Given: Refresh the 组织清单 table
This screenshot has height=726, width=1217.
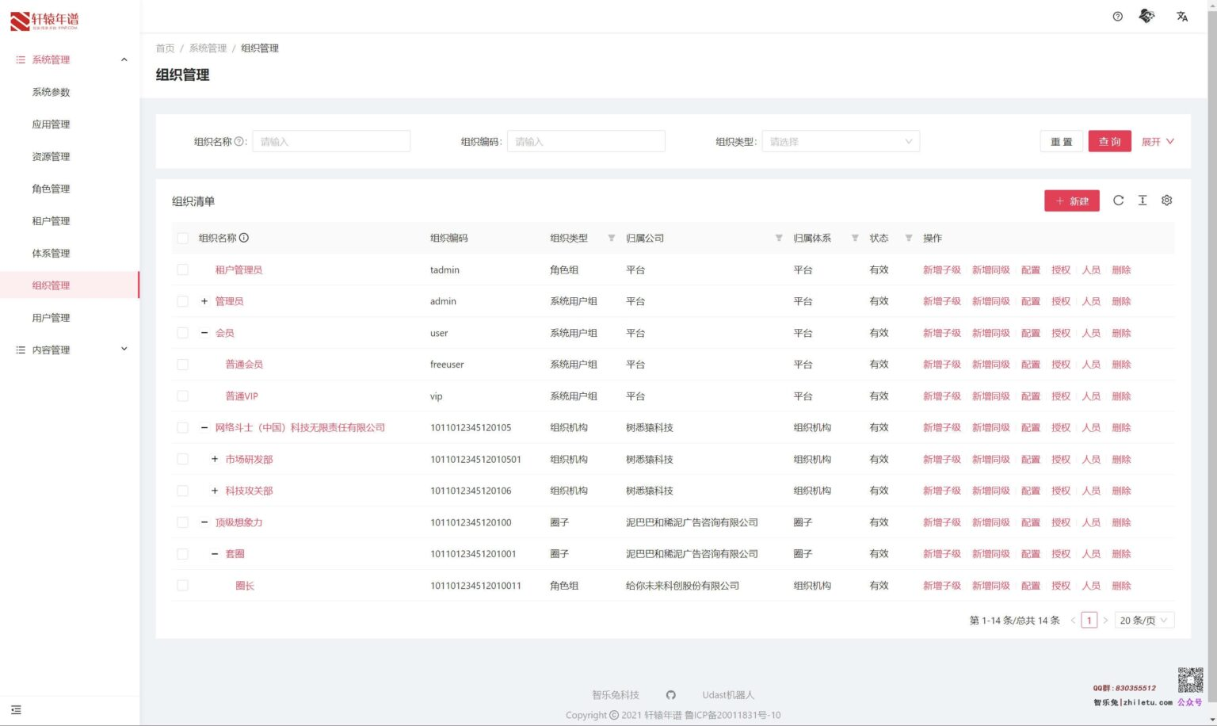Looking at the screenshot, I should pyautogui.click(x=1118, y=201).
